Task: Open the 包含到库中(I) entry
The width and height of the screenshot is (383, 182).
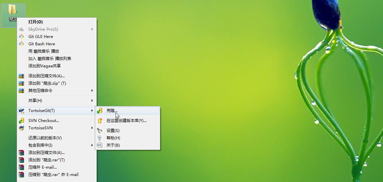Action: [x=57, y=145]
